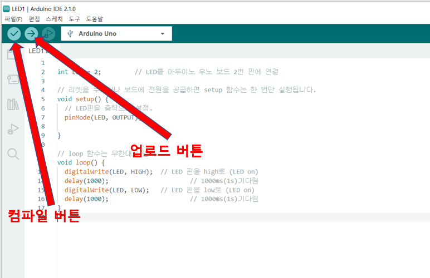430x278 pixels.
Task: Open the Debug panel sidebar icon
Action: pos(13,129)
